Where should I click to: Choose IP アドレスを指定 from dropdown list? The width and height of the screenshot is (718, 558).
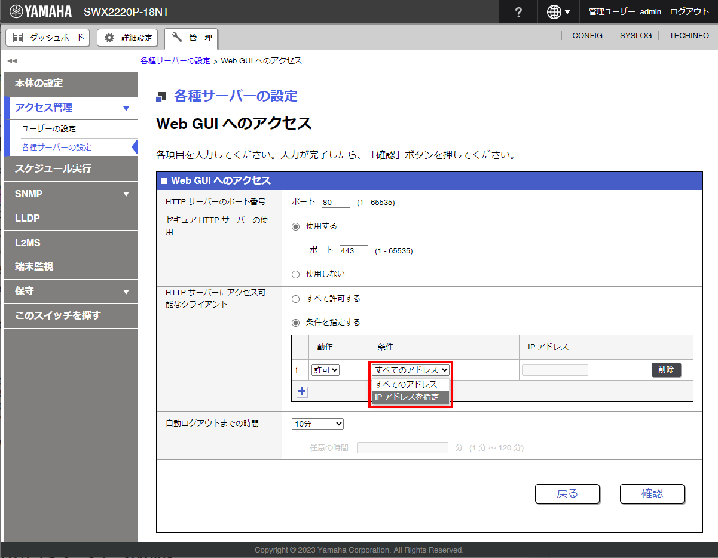(x=410, y=397)
